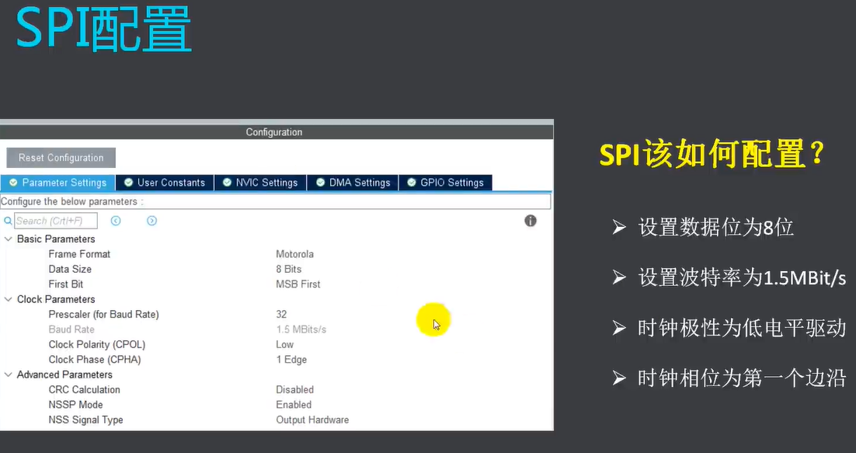The image size is (856, 453).
Task: Change Clock Phase value 1 Edge
Action: pyautogui.click(x=291, y=360)
